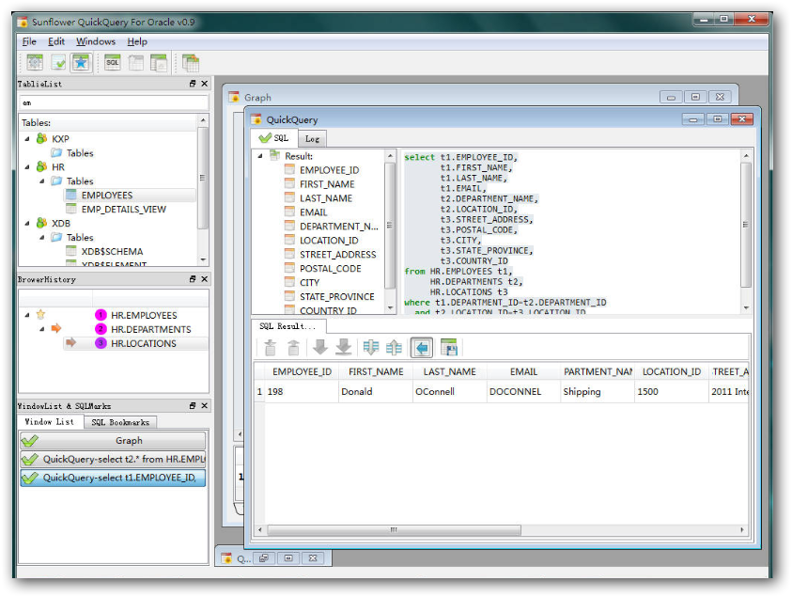Collapse the HR.DEPARTMENTS history node
Image resolution: width=792 pixels, height=597 pixels.
[x=42, y=329]
